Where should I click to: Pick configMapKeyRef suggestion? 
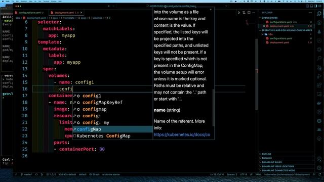112,102
